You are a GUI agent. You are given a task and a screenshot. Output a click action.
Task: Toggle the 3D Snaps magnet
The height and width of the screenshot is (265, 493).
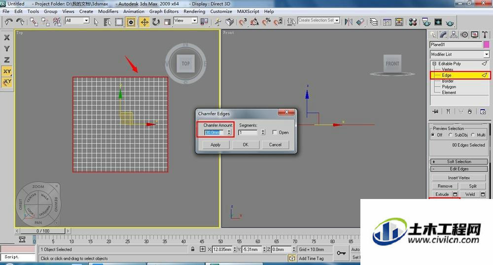pos(243,22)
